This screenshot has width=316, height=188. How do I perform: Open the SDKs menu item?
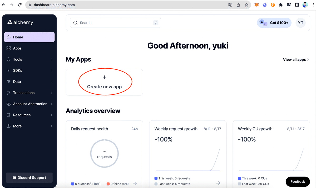tap(29, 70)
